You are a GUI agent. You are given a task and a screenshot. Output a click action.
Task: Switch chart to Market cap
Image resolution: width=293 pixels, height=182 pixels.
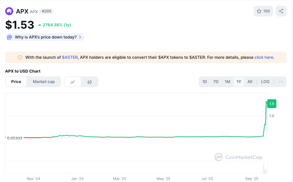click(x=44, y=82)
